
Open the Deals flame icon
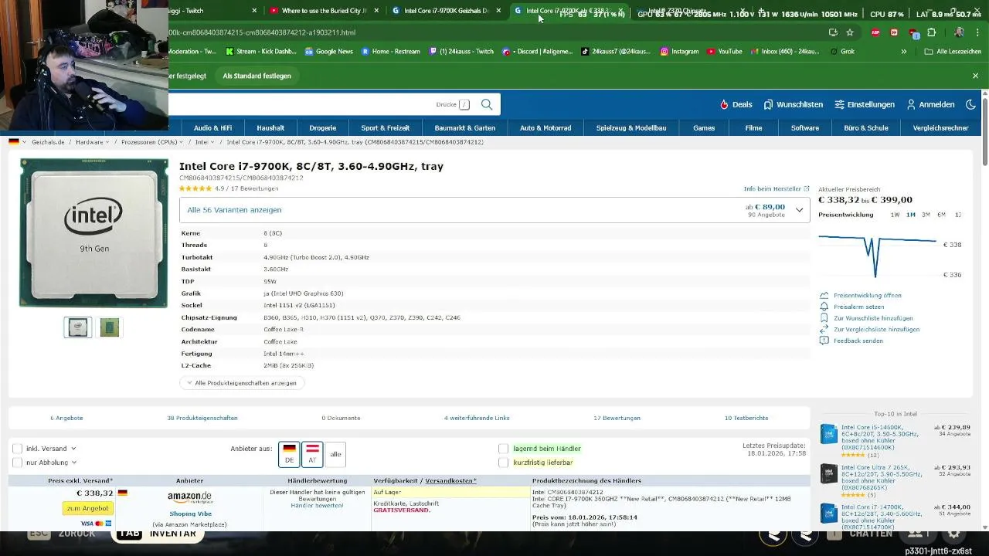[x=724, y=104]
